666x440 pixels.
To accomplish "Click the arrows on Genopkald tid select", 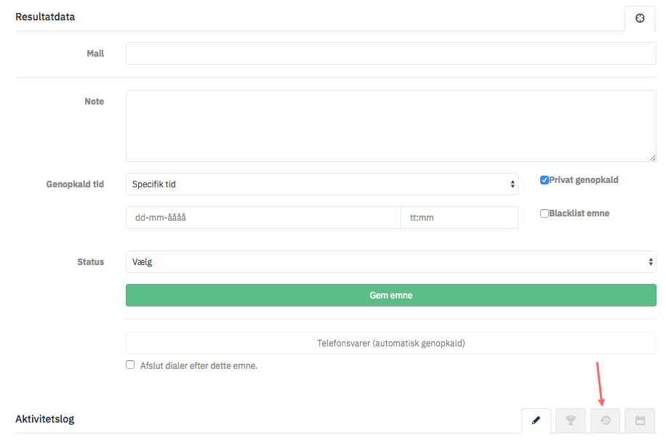I will 513,184.
